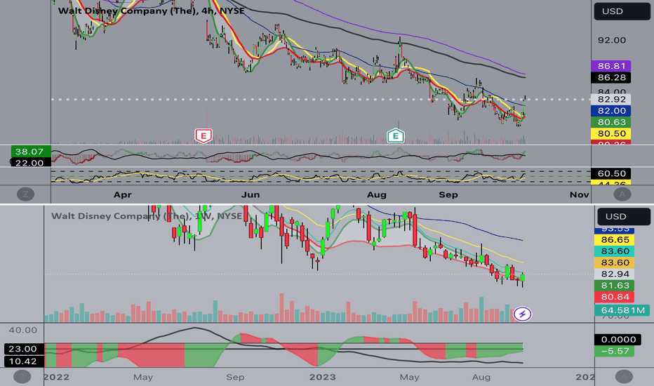Click the 0.0000 indicator value label
Image resolution: width=654 pixels, height=386 pixels.
click(x=618, y=340)
